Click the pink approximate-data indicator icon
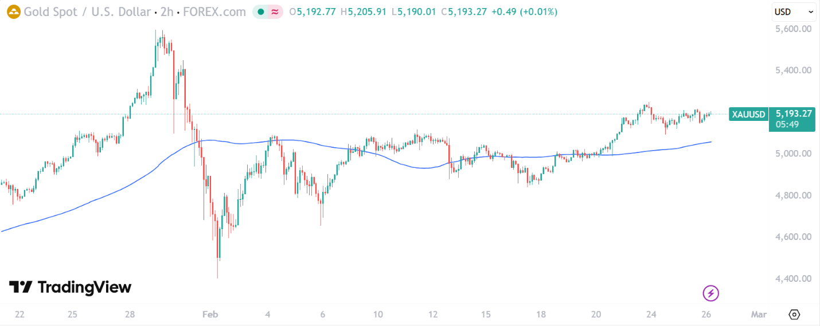 (275, 11)
